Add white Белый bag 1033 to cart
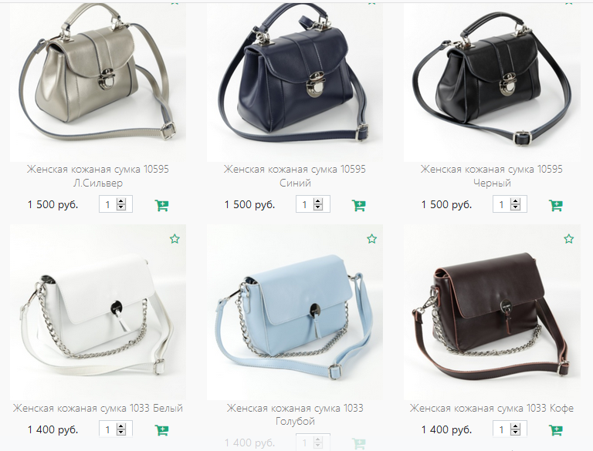This screenshot has width=593, height=451. (x=162, y=430)
